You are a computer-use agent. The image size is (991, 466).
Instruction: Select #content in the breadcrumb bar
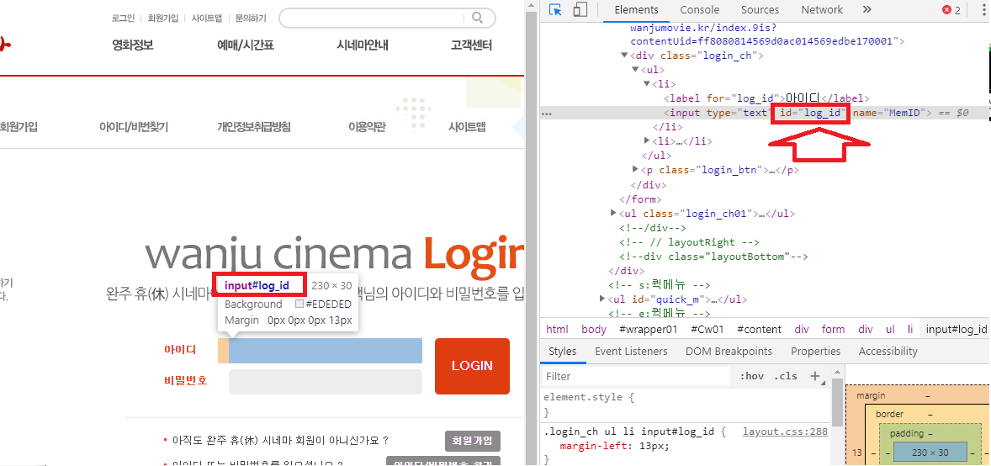pyautogui.click(x=759, y=330)
